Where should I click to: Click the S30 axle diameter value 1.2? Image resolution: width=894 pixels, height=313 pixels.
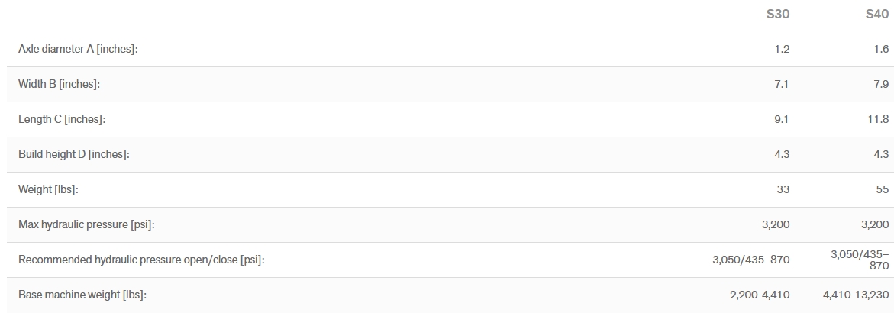click(782, 49)
